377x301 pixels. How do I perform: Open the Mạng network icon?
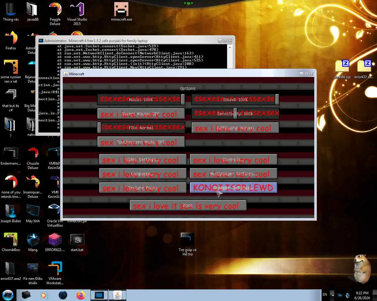(x=33, y=242)
